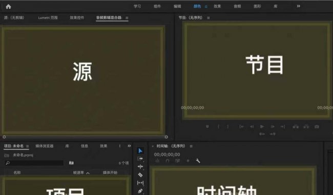Step forward one frame in Program monitor
333x195 pixels.
pos(273,127)
